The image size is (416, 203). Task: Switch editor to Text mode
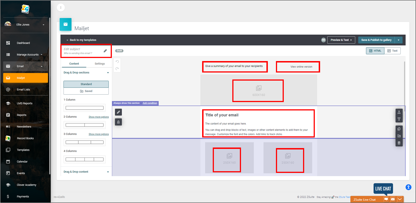(393, 51)
